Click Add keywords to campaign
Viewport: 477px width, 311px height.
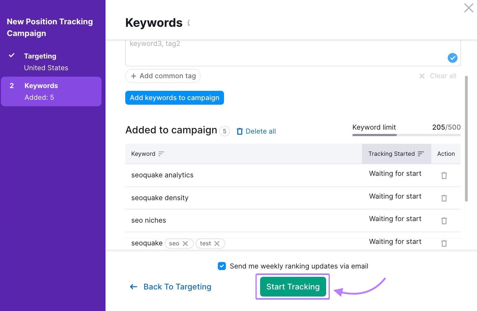175,98
